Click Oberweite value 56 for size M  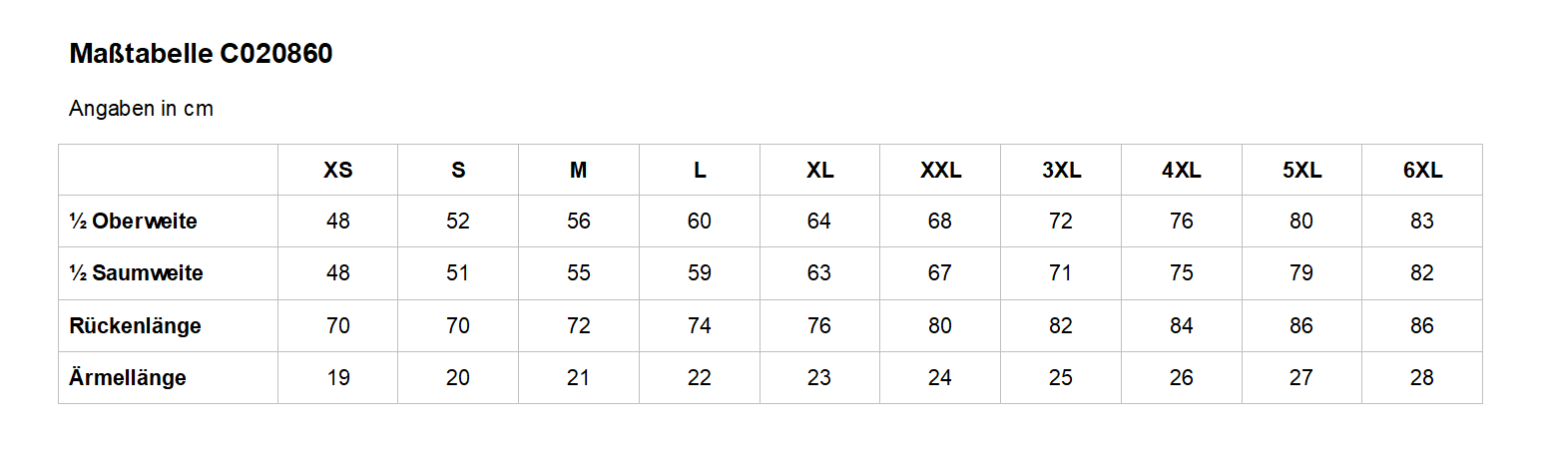coord(579,222)
